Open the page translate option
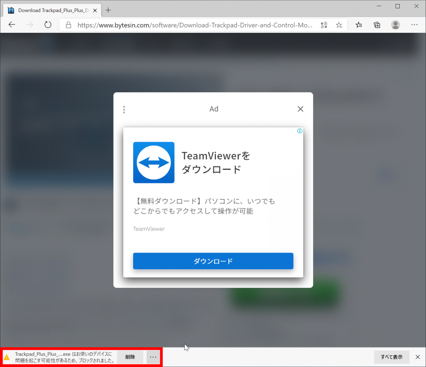Image resolution: width=426 pixels, height=367 pixels. click(x=324, y=25)
